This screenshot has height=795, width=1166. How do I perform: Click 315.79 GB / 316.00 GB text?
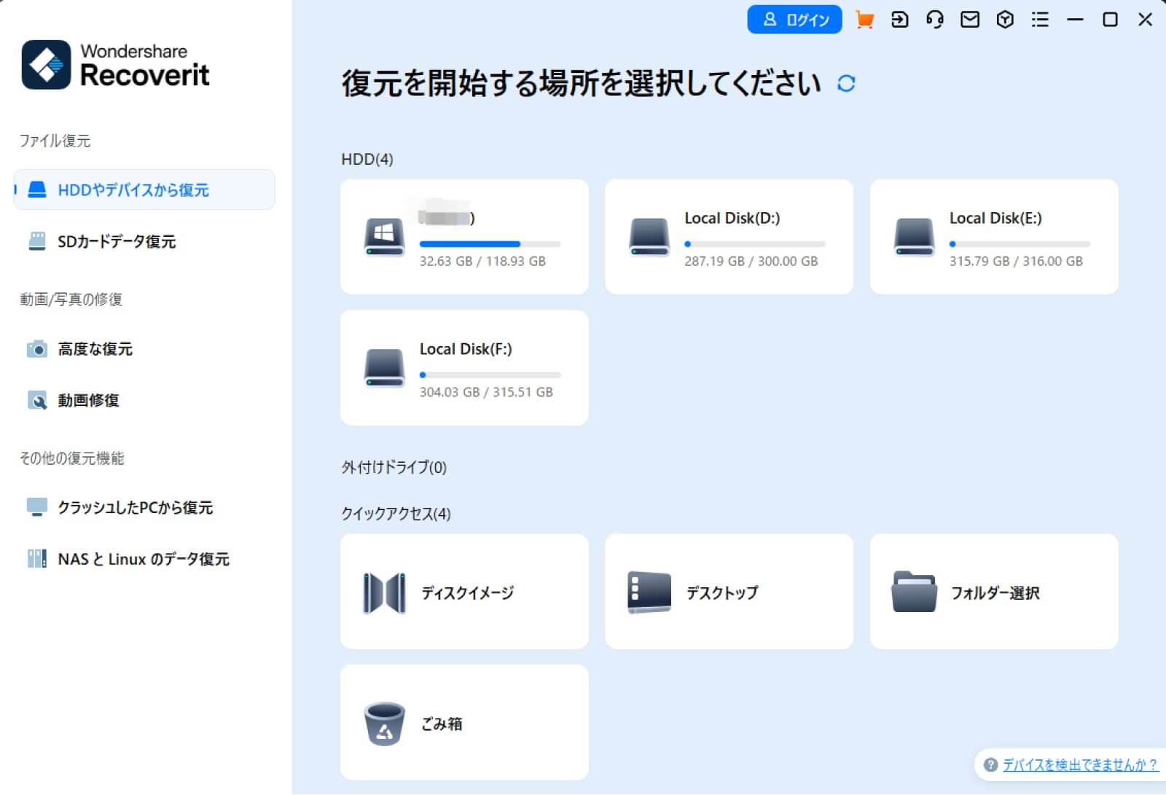coord(1016,261)
